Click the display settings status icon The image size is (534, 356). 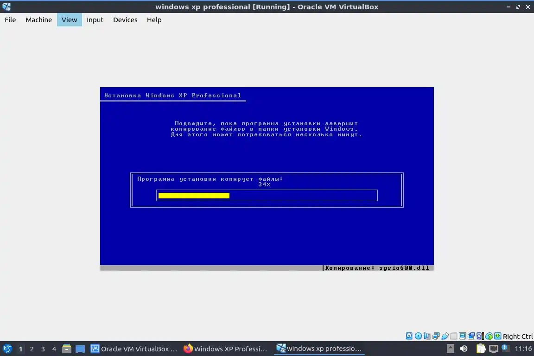[463, 336]
